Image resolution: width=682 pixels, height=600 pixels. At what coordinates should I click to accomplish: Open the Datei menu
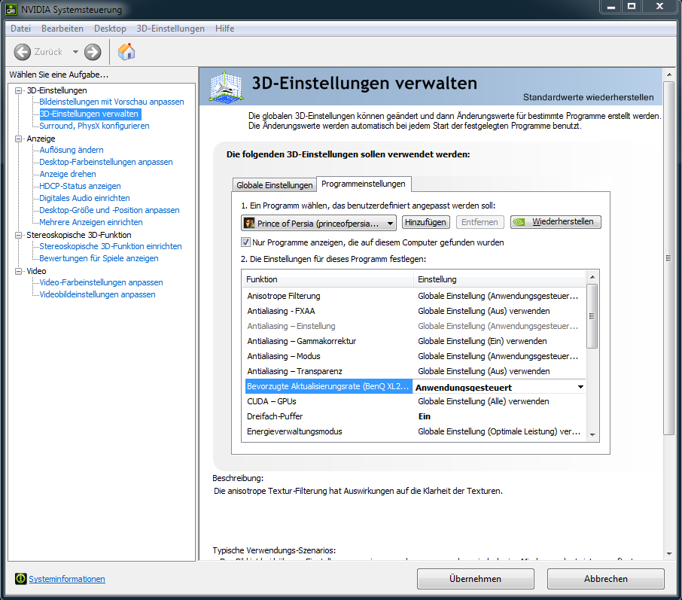(20, 29)
